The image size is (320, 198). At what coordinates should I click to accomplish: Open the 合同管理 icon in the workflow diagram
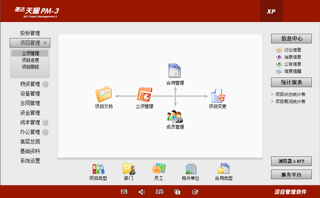point(175,71)
